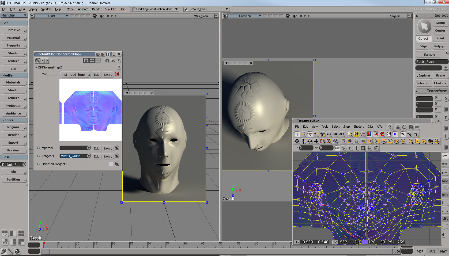
Task: Open the Camera dropdown in viewport B
Action: point(245,16)
